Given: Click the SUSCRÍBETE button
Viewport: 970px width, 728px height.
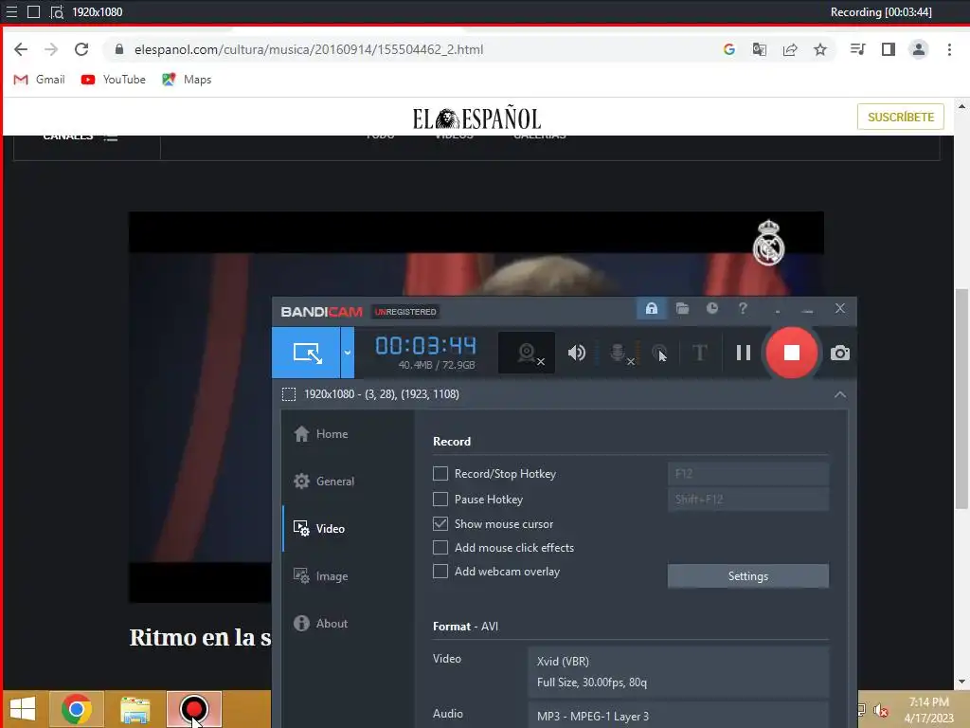Looking at the screenshot, I should click(901, 117).
